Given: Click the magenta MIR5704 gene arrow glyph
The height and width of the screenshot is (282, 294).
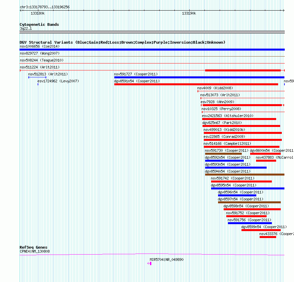Looking at the screenshot, I should (x=149, y=263).
